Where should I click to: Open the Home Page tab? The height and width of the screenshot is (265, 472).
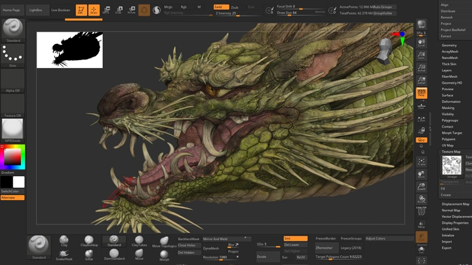click(x=11, y=10)
